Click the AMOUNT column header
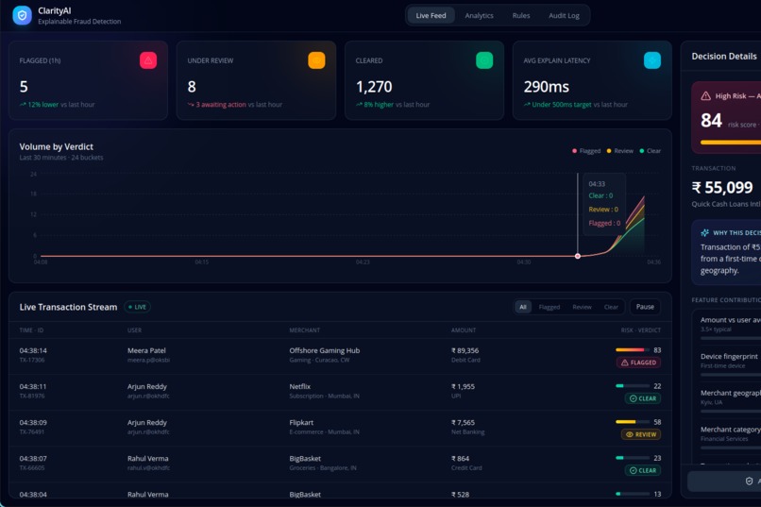761x507 pixels. (464, 330)
